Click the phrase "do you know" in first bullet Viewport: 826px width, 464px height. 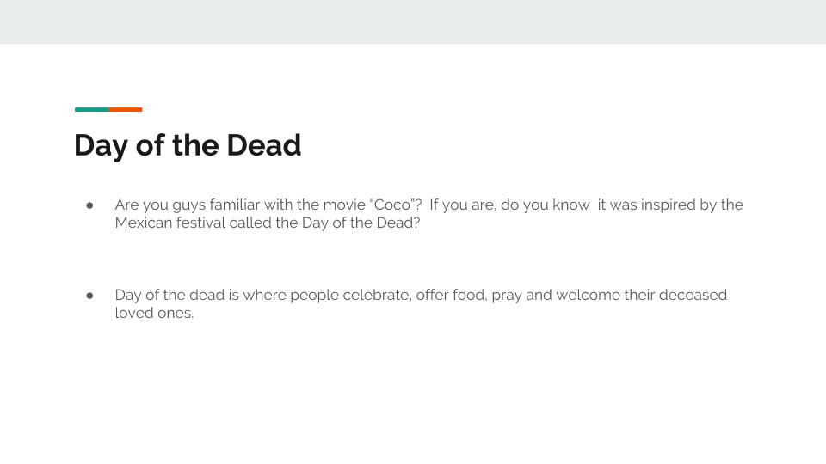[546, 205]
